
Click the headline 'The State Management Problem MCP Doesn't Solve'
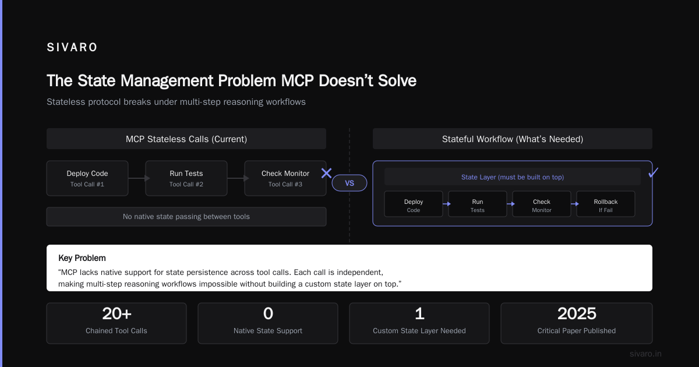click(x=231, y=80)
